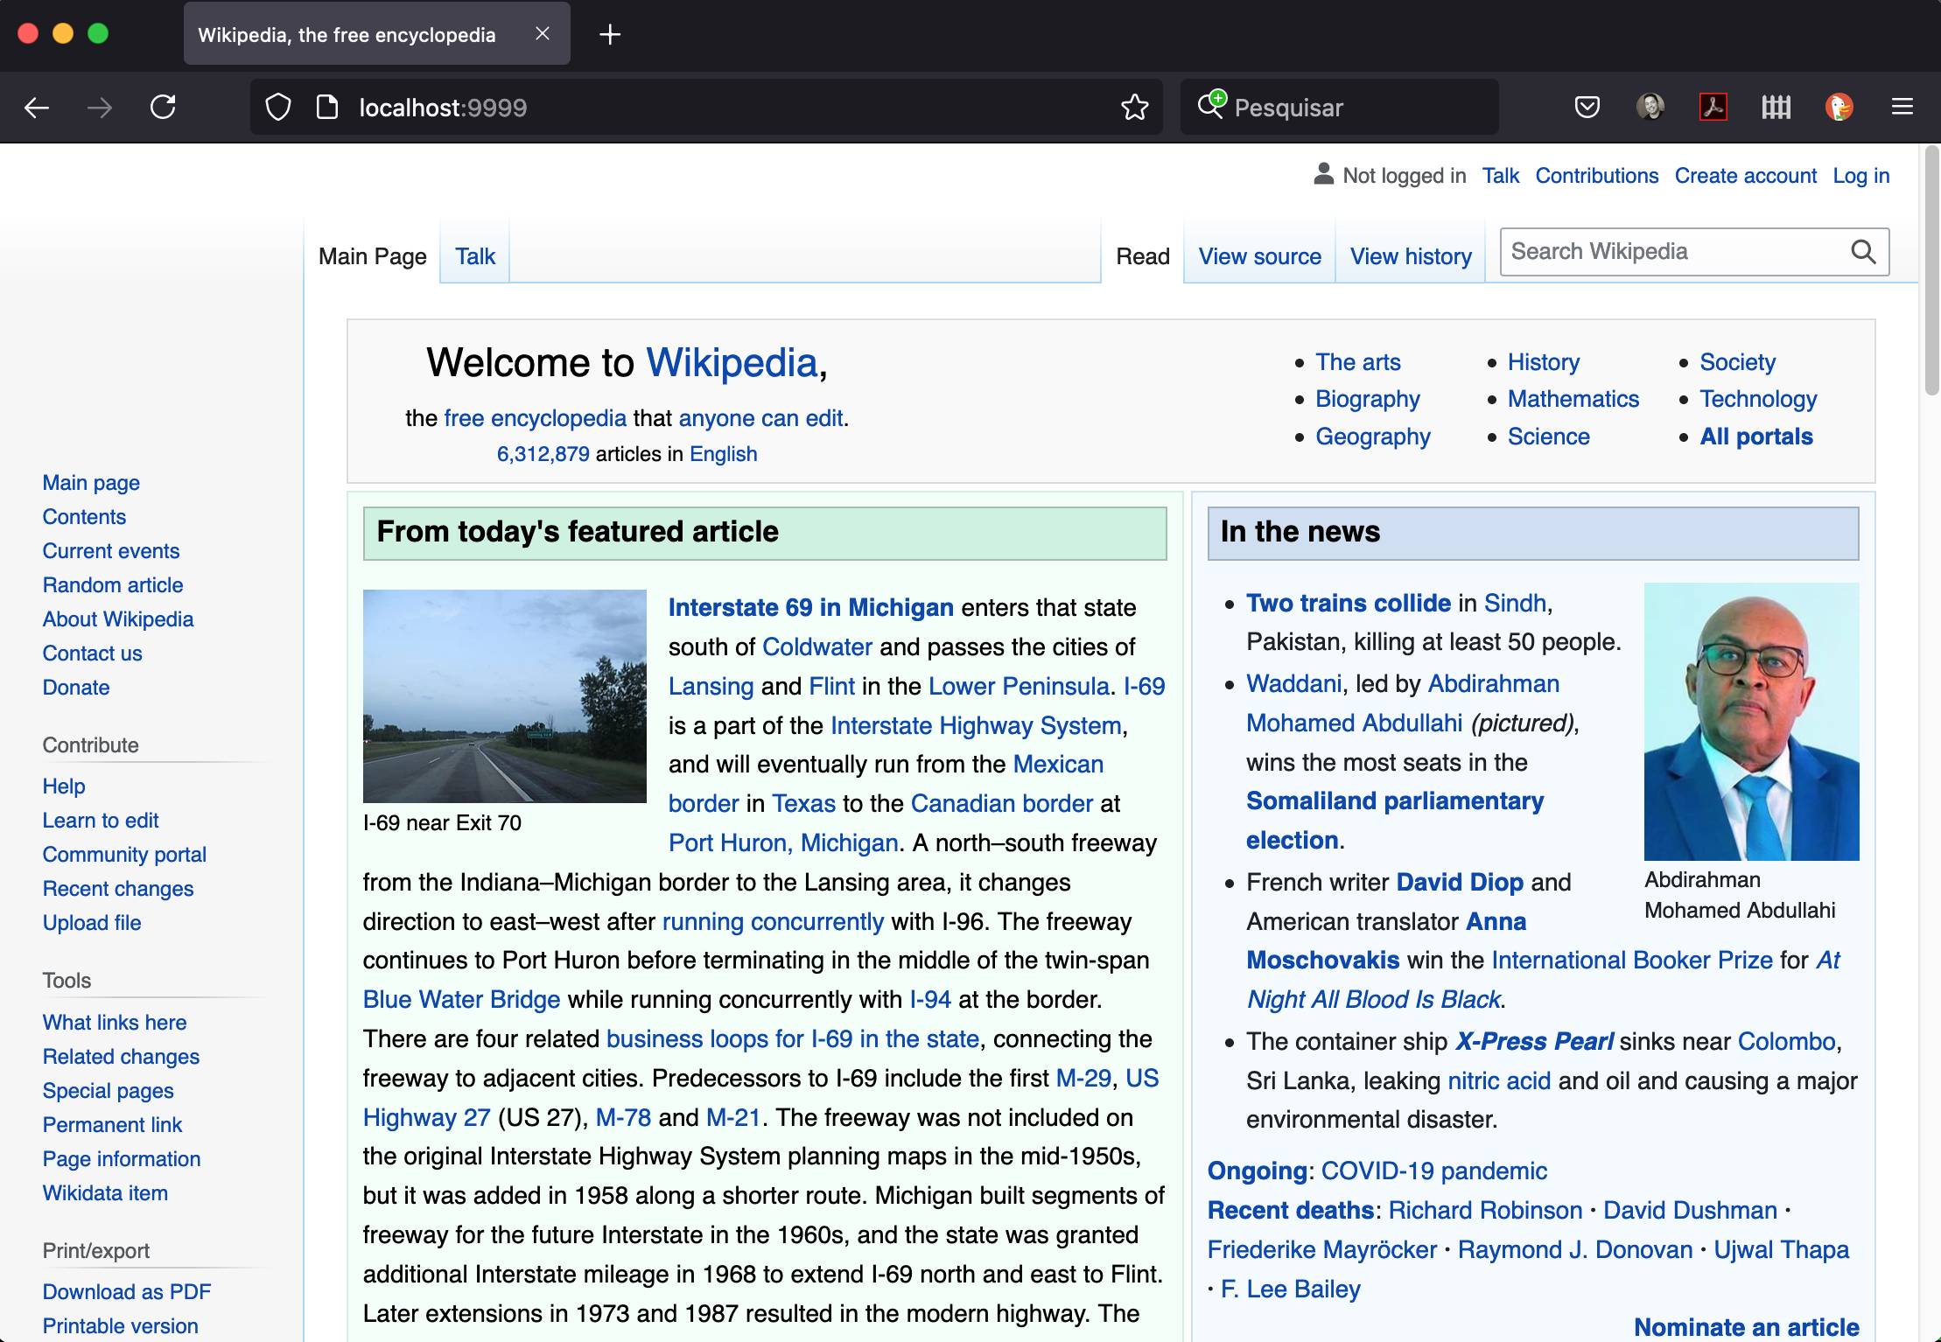Open the Firefox hamburger menu

1902,108
